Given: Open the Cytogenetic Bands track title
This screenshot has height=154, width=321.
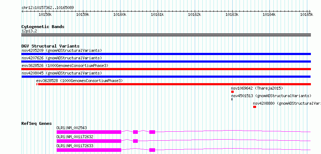Looking at the screenshot, I should tap(43, 27).
